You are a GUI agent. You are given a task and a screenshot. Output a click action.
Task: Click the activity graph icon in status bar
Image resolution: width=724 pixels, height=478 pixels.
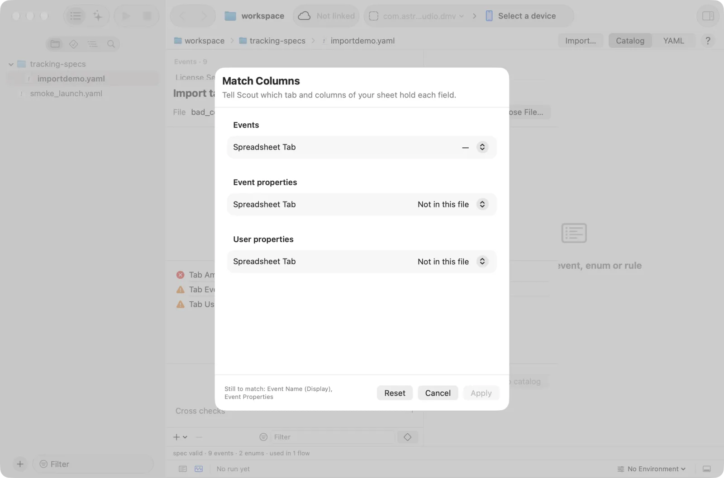click(x=199, y=469)
